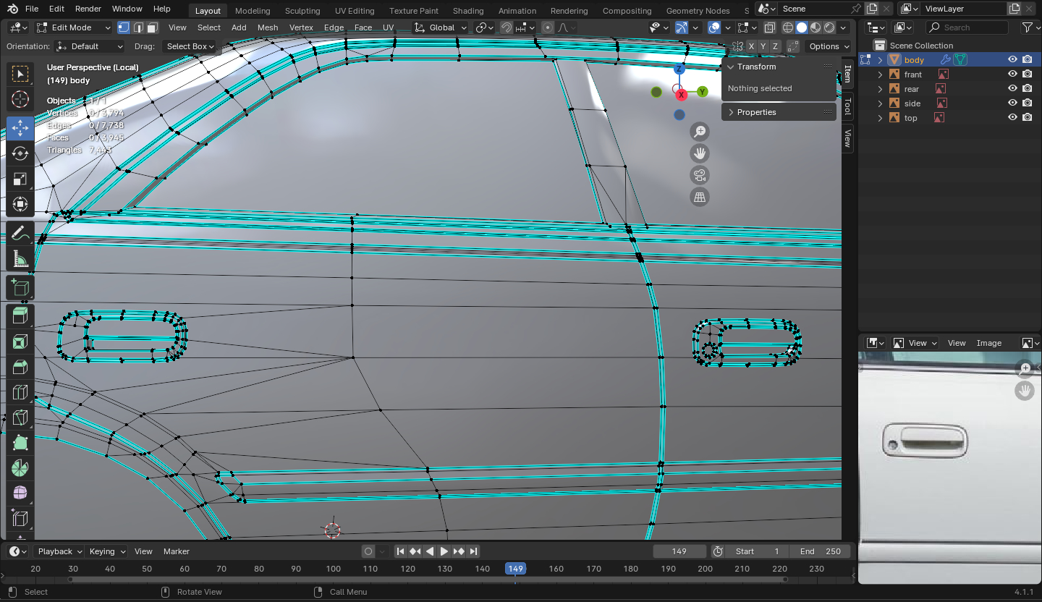
Task: Select the Cursor tool
Action: tap(20, 99)
